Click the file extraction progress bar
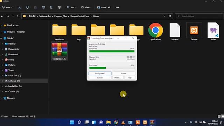The height and width of the screenshot is (126, 224). 112,51
